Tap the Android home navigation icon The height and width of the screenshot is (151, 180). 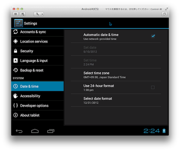35,131
